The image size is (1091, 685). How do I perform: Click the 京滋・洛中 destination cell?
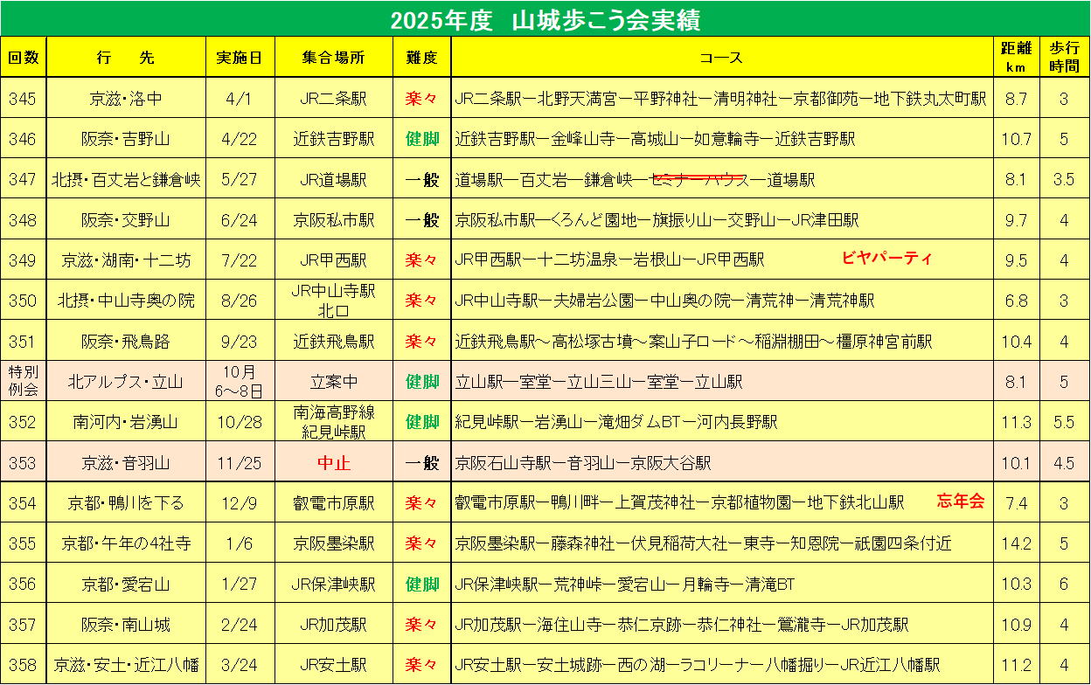126,98
